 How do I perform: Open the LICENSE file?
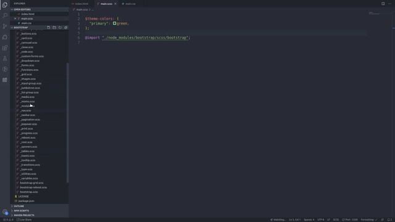pyautogui.click(x=23, y=197)
